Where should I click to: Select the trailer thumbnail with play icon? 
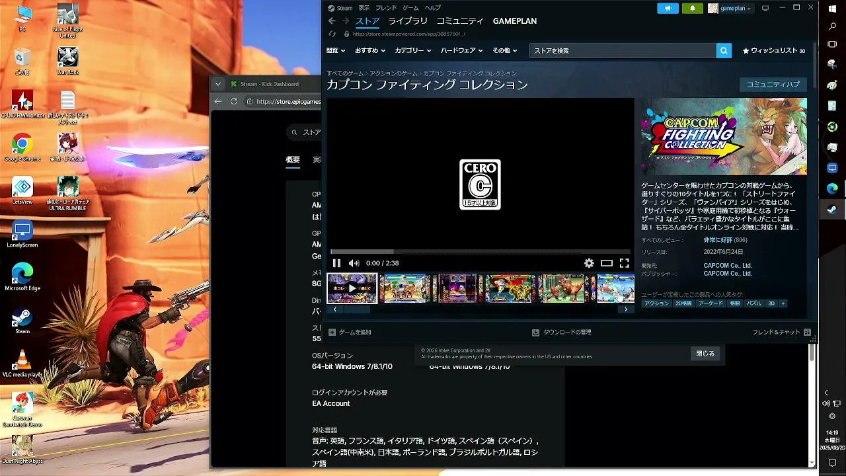[352, 288]
